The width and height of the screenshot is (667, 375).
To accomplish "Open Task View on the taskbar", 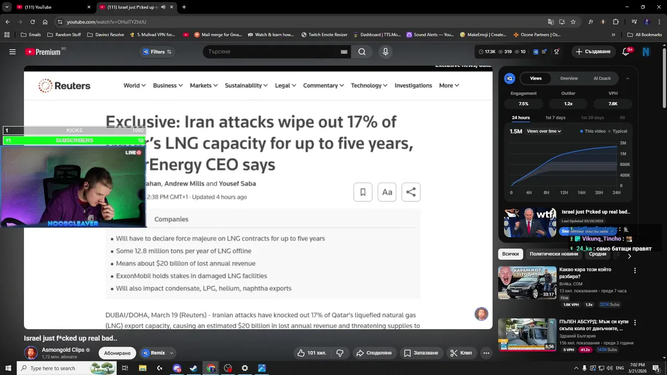I will click(x=125, y=368).
